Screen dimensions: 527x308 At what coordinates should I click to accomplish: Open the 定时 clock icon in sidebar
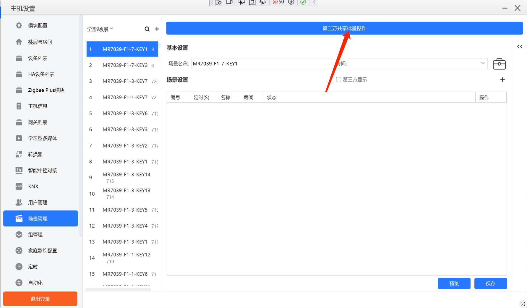(x=19, y=267)
